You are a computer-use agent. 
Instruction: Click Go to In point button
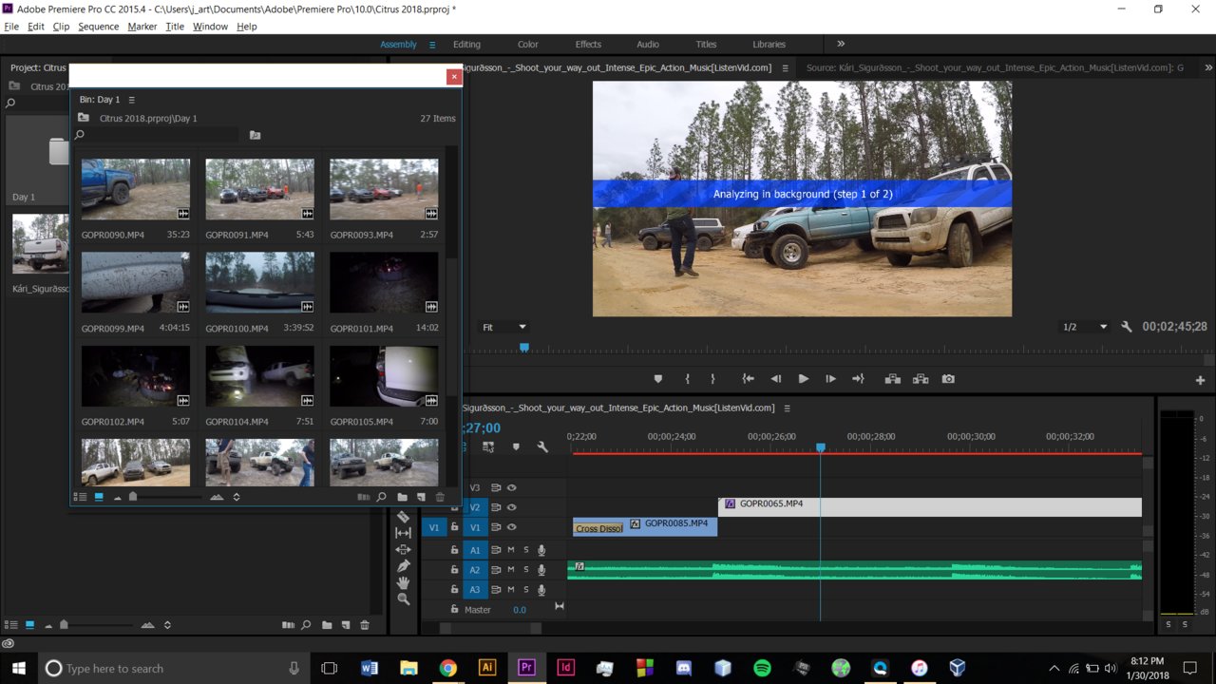(748, 379)
